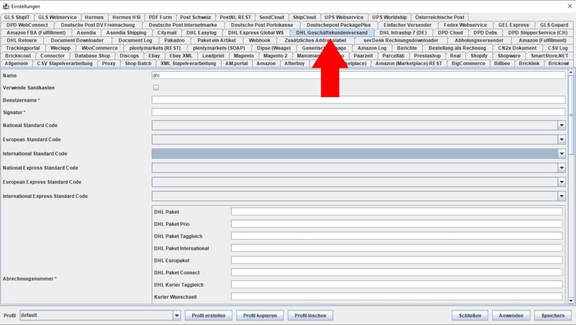576x325 pixels.
Task: Open the GEL Express tab
Action: coord(514,25)
